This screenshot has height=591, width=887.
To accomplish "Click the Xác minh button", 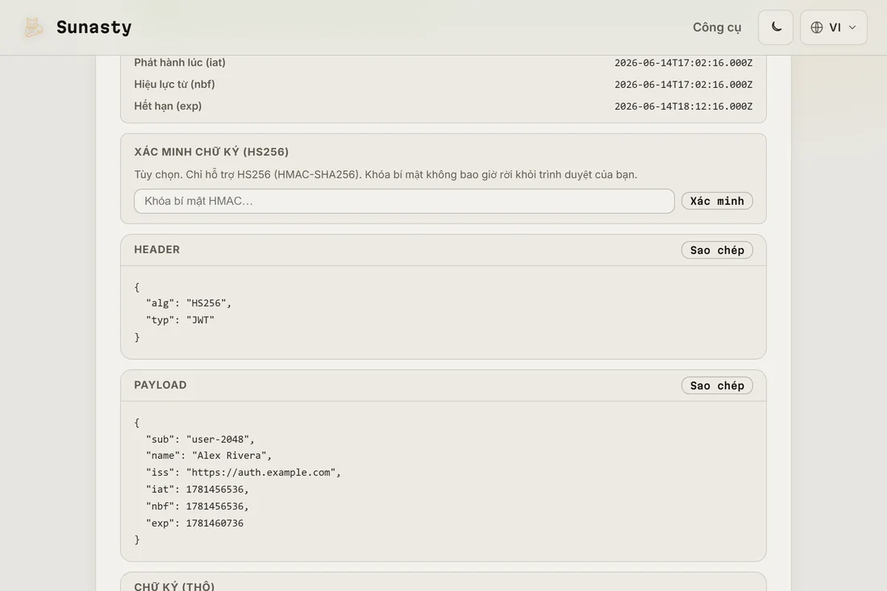I will (x=717, y=201).
